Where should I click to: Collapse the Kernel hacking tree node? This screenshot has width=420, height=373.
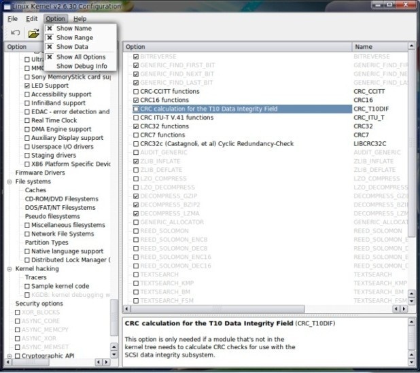(x=10, y=269)
